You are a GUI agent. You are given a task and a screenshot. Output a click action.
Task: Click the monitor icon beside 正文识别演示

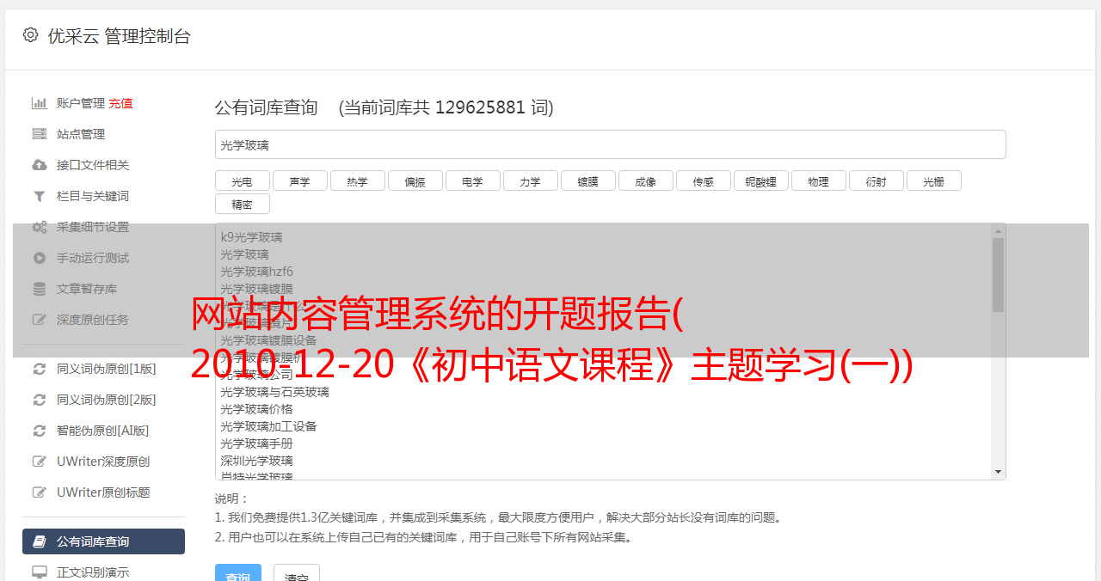[x=40, y=572]
